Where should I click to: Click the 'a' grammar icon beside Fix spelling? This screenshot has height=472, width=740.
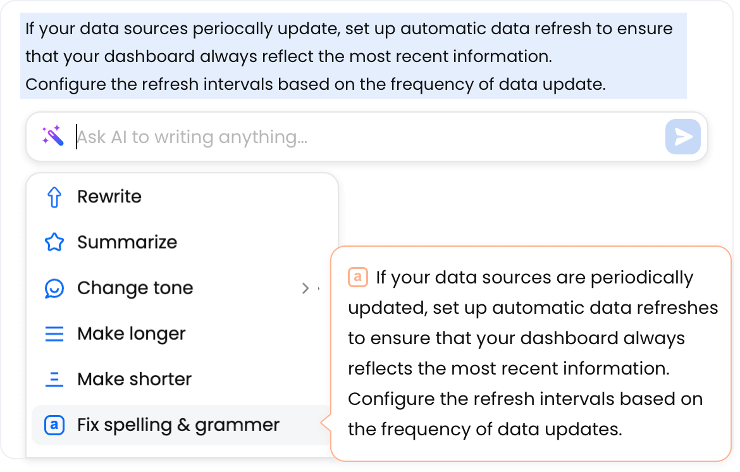(55, 425)
